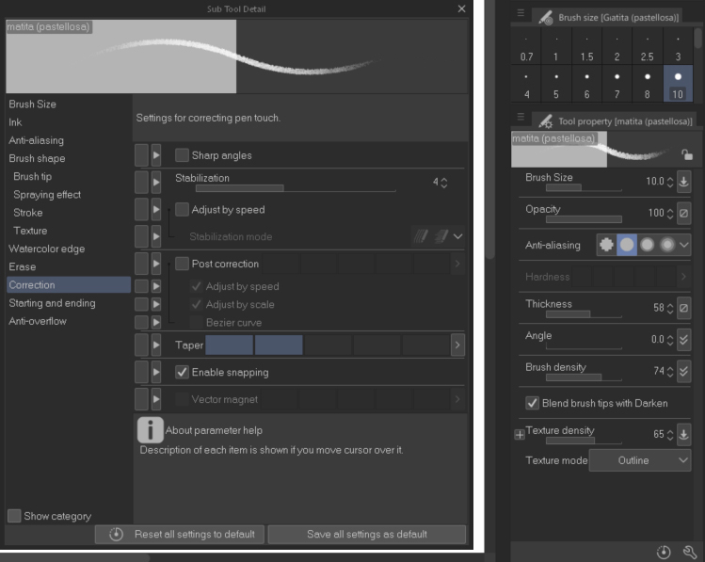705x562 pixels.
Task: Open the Opacity dynamics settings icon
Action: [684, 214]
